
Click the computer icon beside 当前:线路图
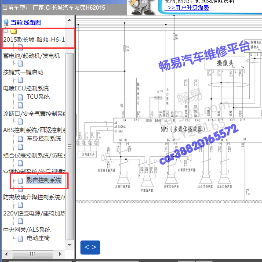point(6,23)
